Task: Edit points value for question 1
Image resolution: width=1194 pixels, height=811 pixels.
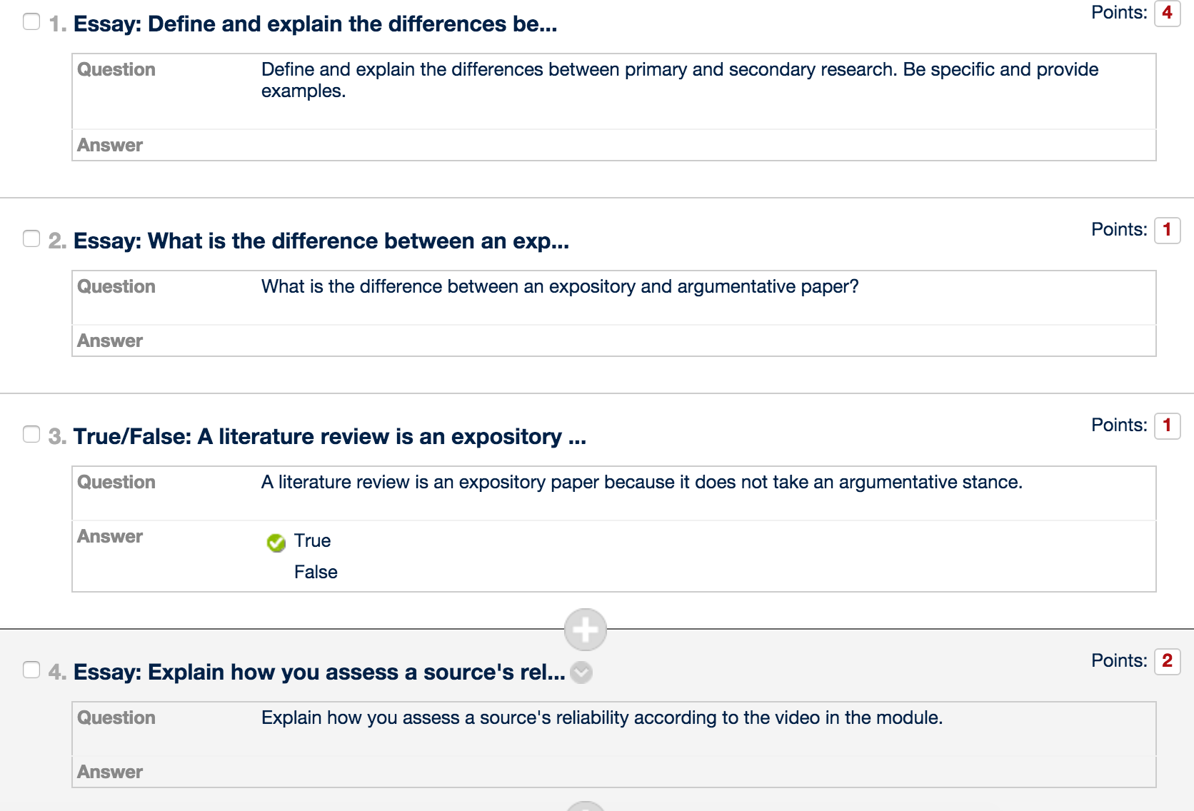Action: pos(1167,13)
